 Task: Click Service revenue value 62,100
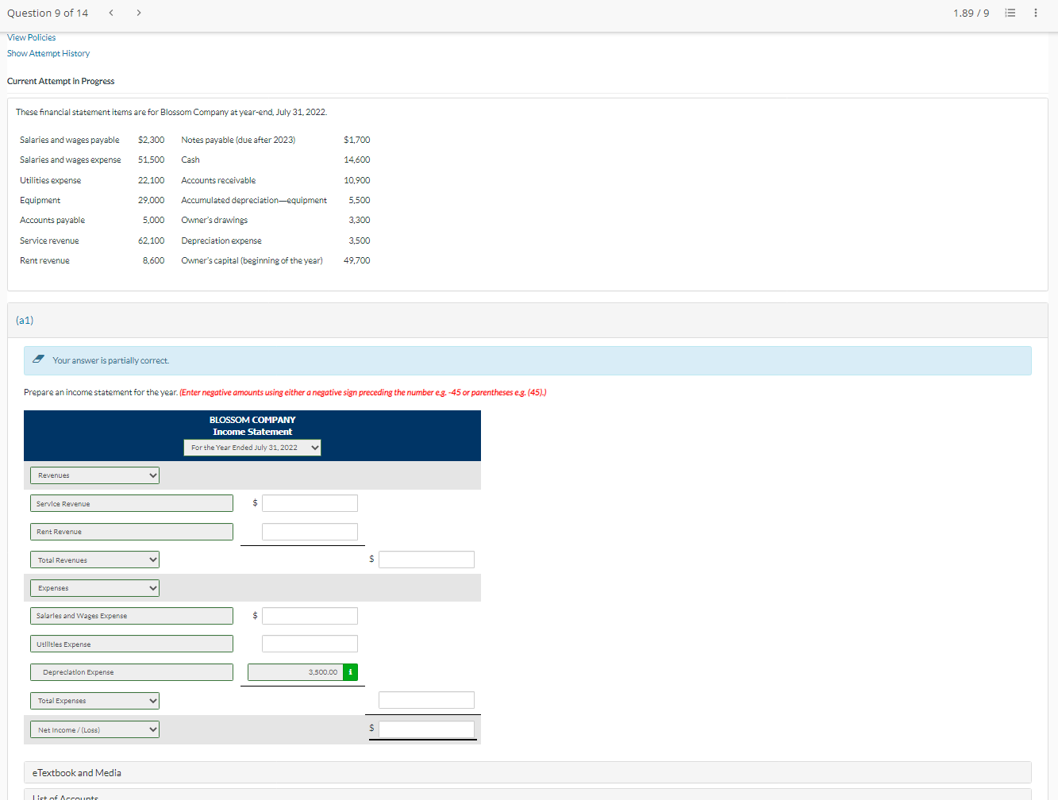pos(152,240)
